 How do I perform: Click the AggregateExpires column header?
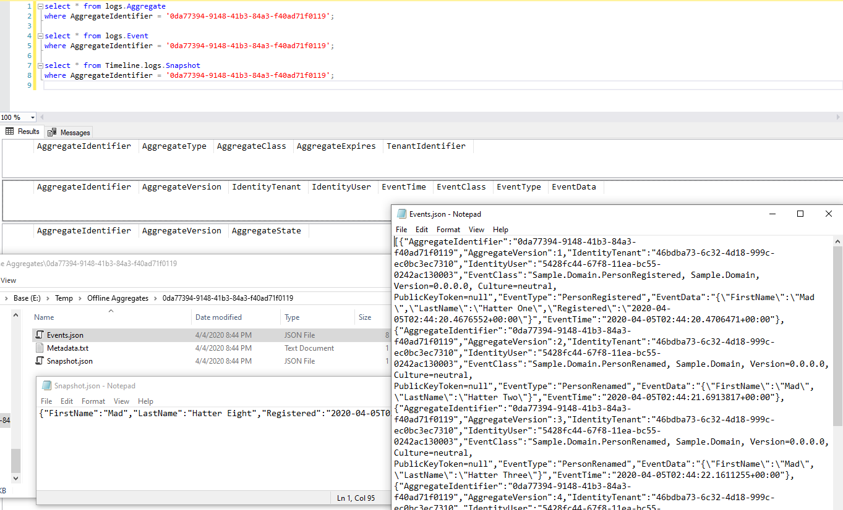click(x=336, y=146)
